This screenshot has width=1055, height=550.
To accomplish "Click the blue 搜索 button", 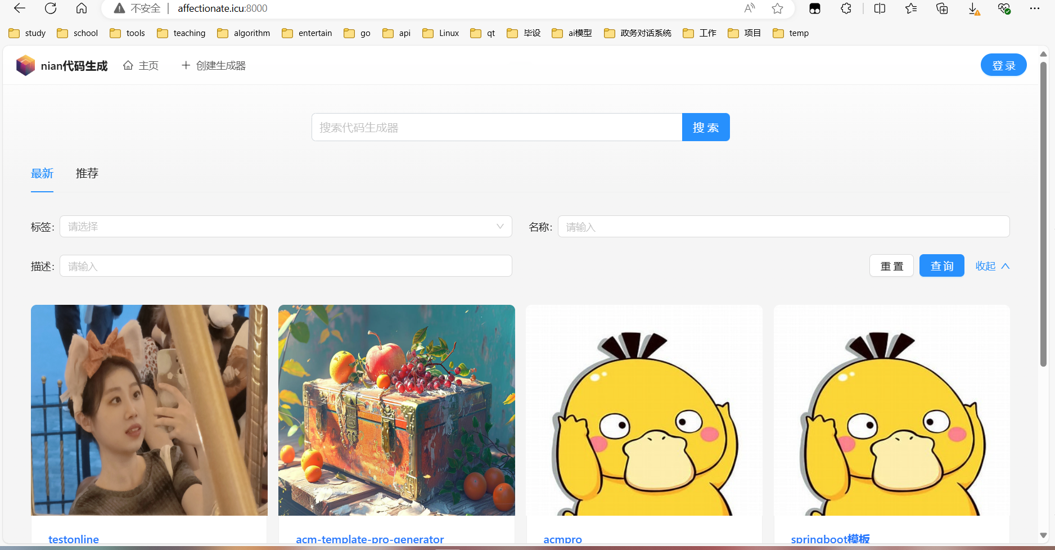I will coord(706,127).
